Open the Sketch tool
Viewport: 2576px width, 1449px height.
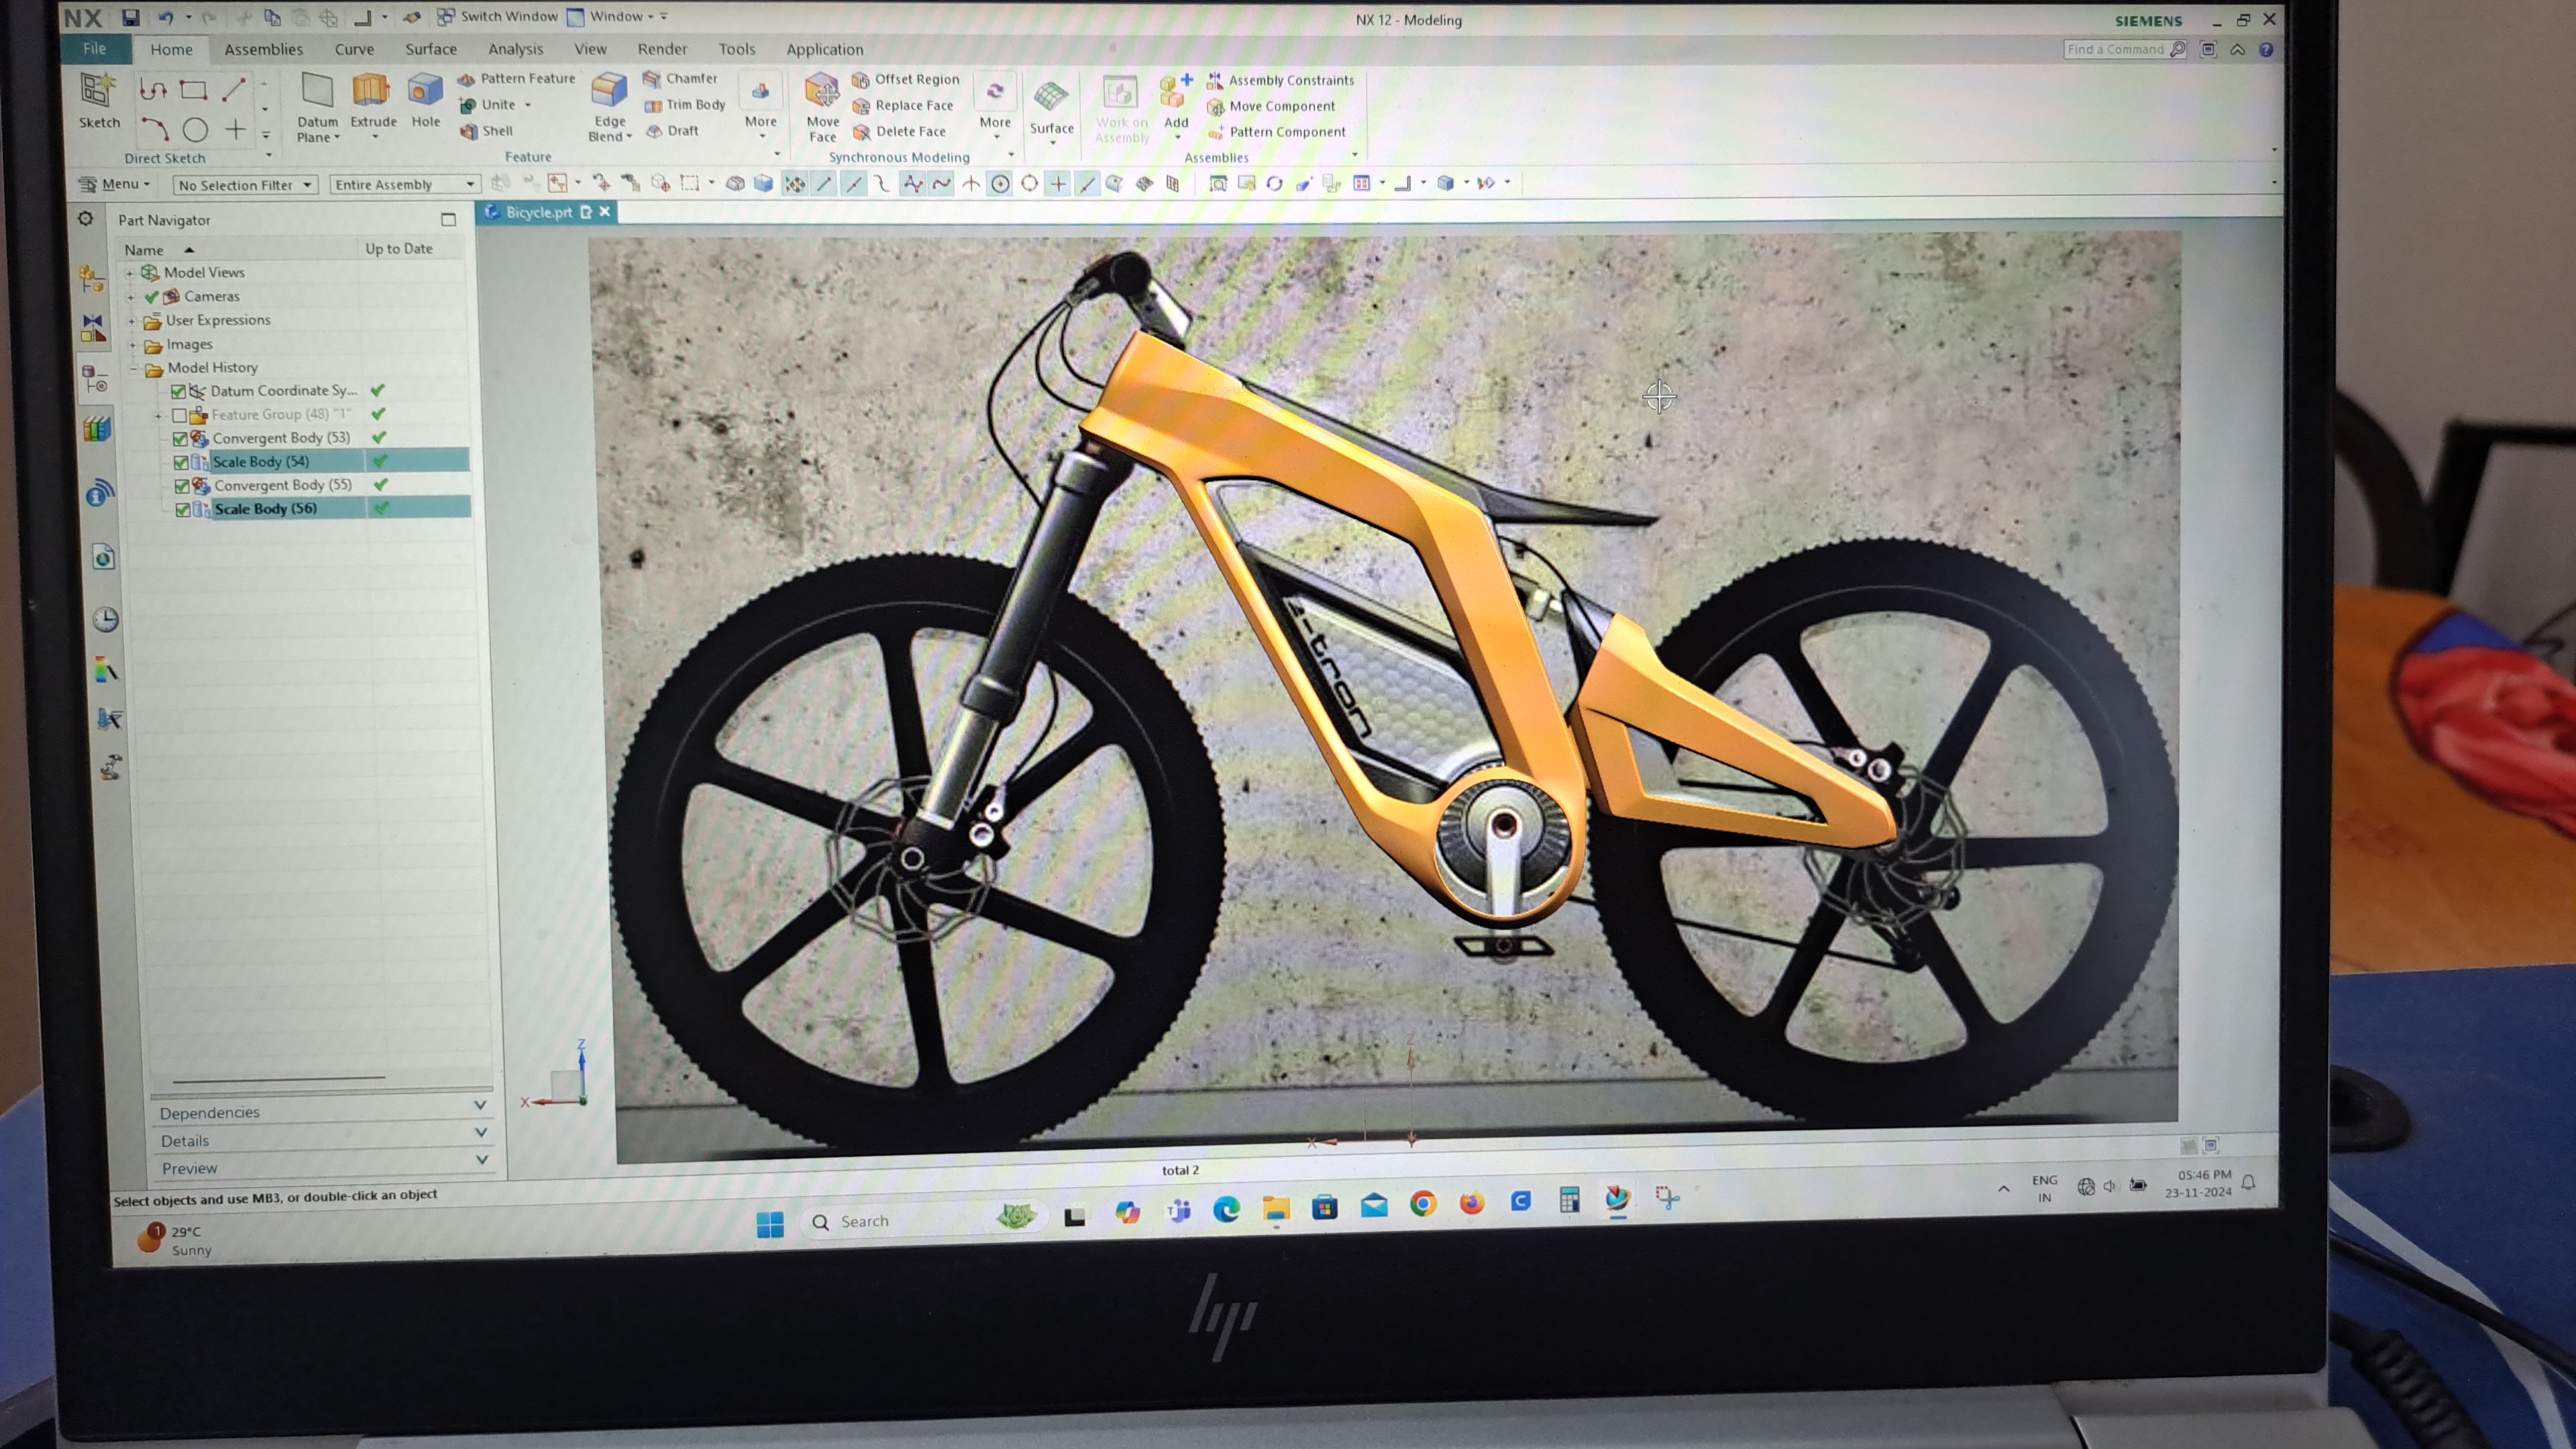(98, 93)
